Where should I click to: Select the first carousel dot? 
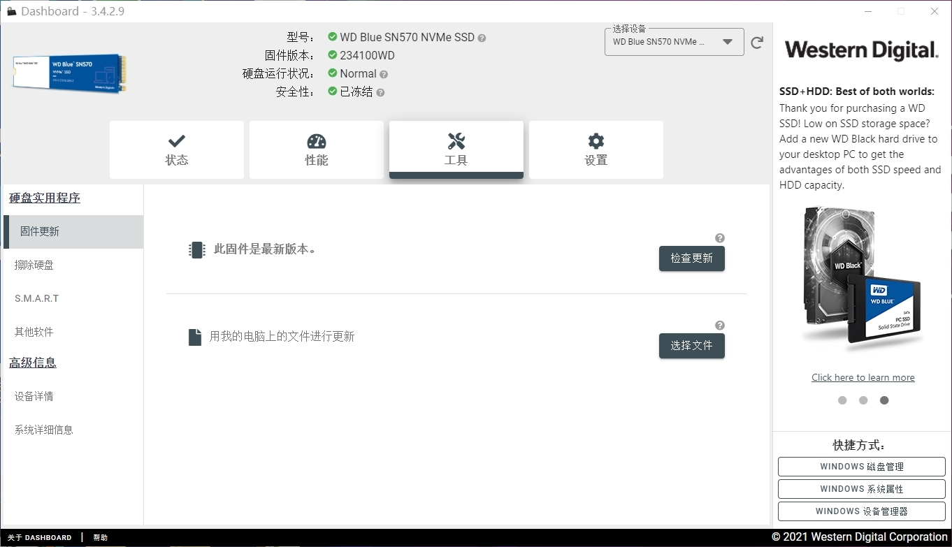(842, 400)
